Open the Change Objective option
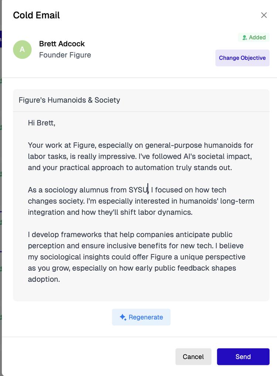 242,58
